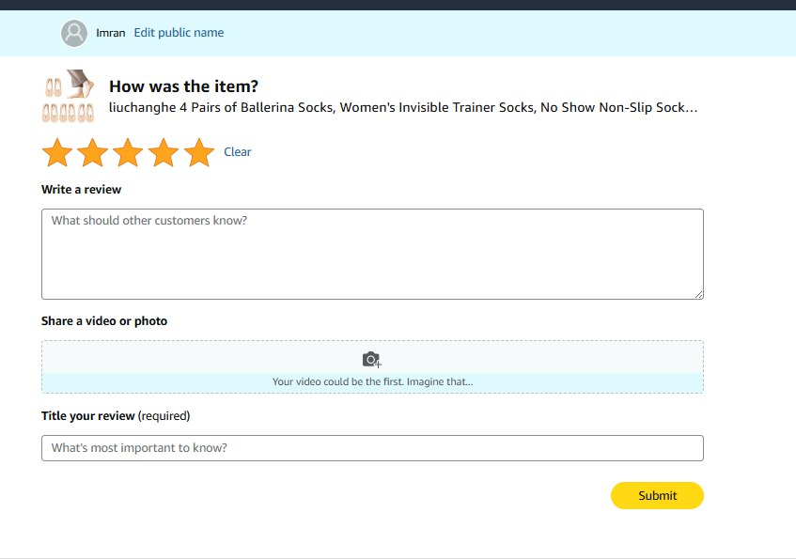Click the camera upload icon
Image resolution: width=796 pixels, height=559 pixels.
[x=372, y=359]
